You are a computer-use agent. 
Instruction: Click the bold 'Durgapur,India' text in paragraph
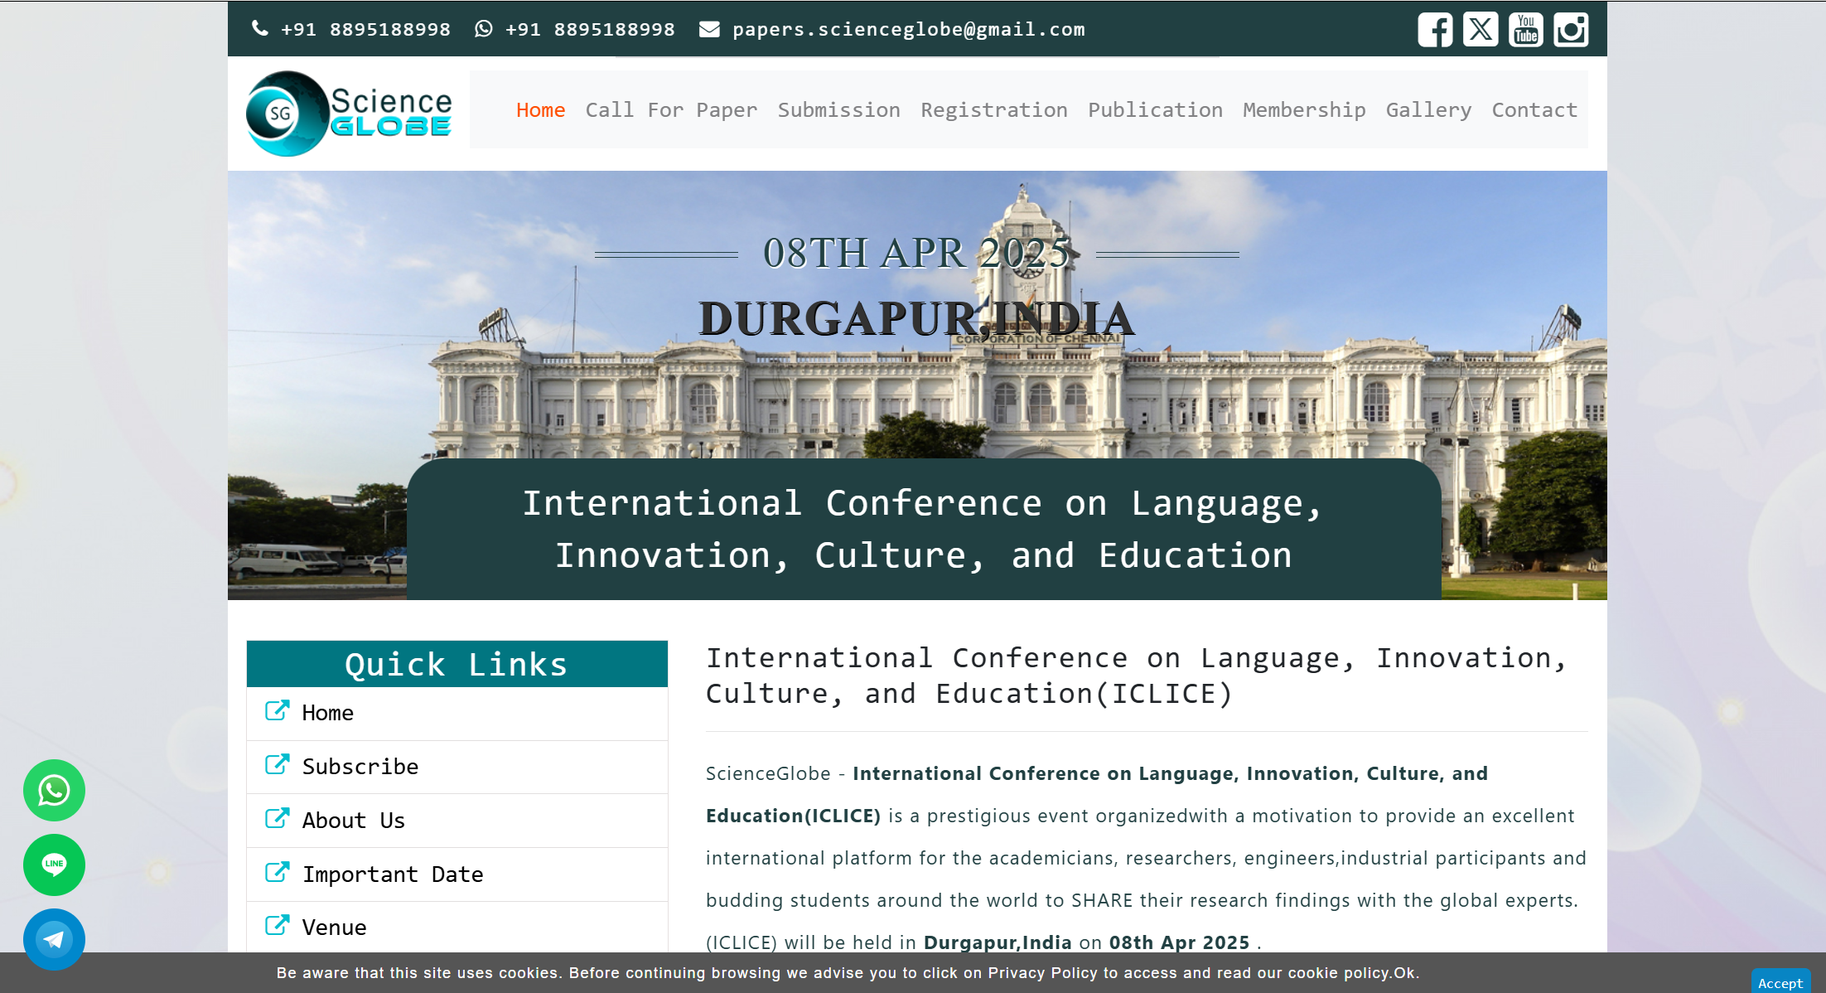(998, 942)
